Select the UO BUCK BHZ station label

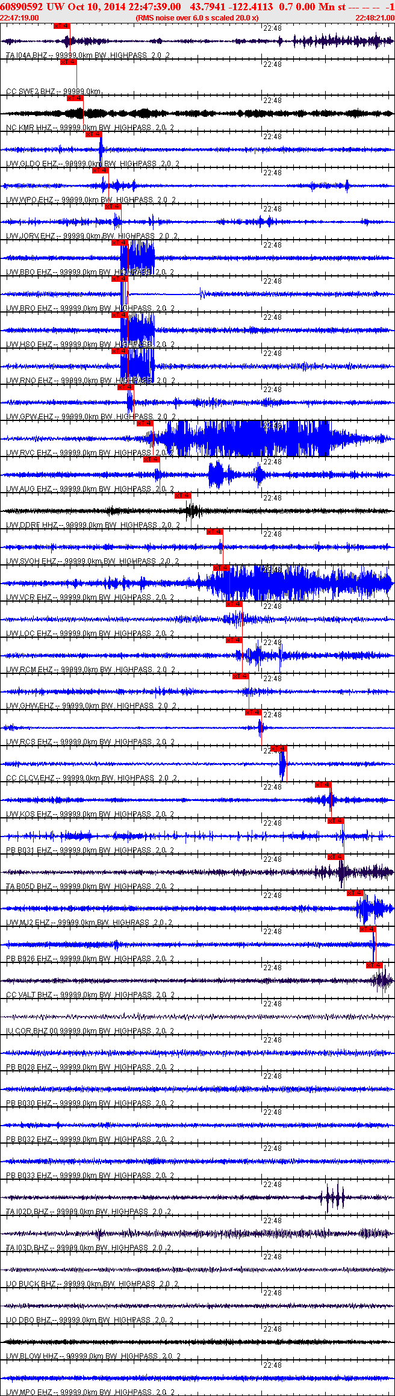tap(30, 1284)
